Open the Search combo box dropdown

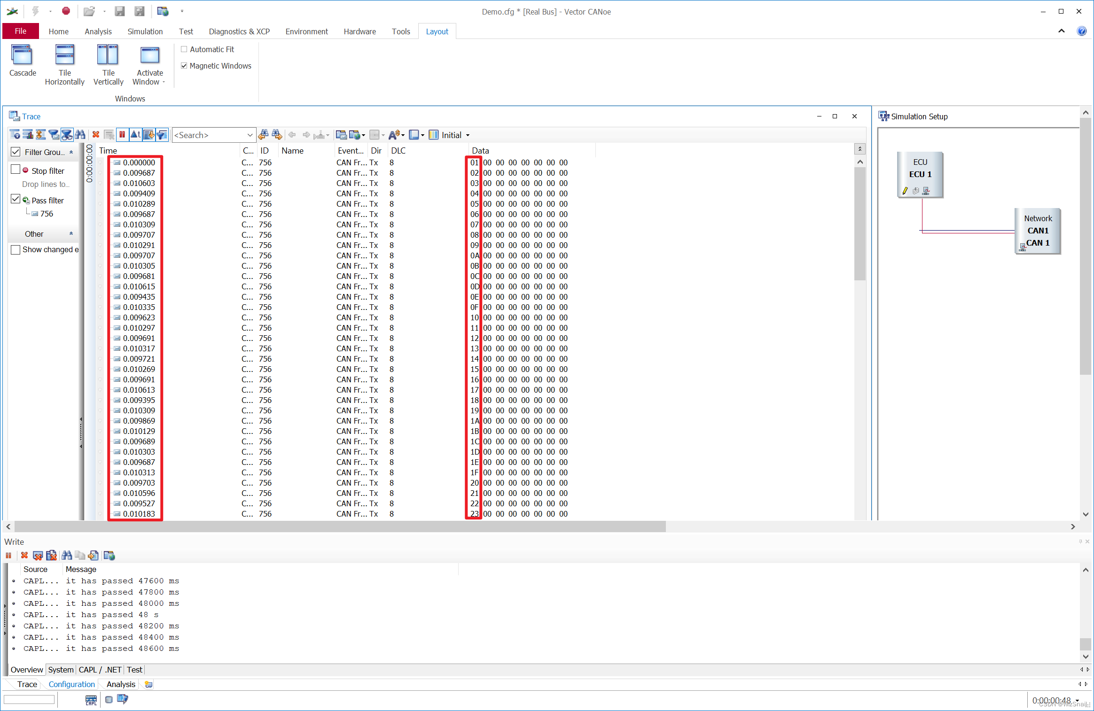click(x=250, y=135)
